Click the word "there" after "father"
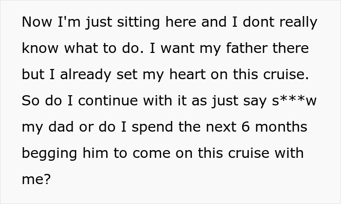This screenshot has width=341, height=204. tap(290, 49)
